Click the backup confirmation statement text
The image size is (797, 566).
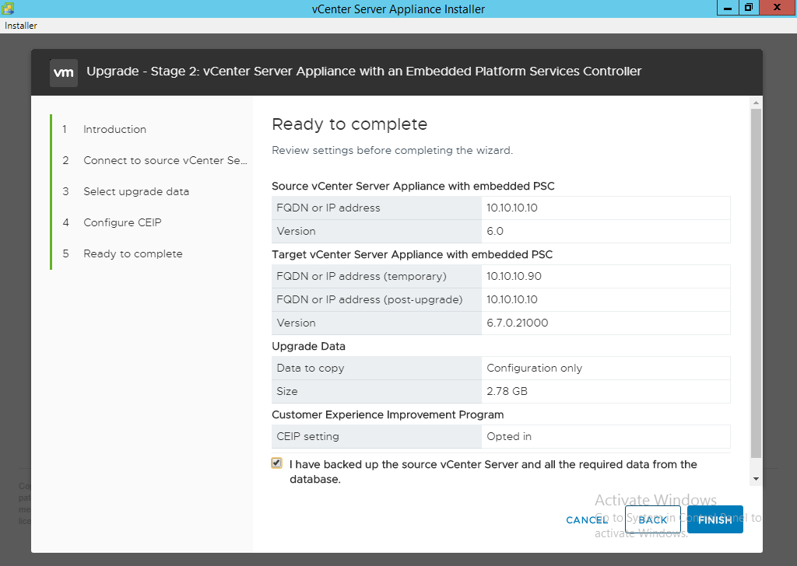click(x=493, y=472)
